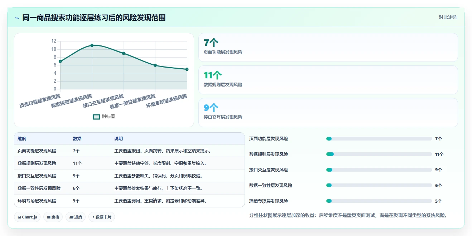Select the 数据规则层发现风险 progress bar
The width and height of the screenshot is (472, 236).
tap(379, 154)
